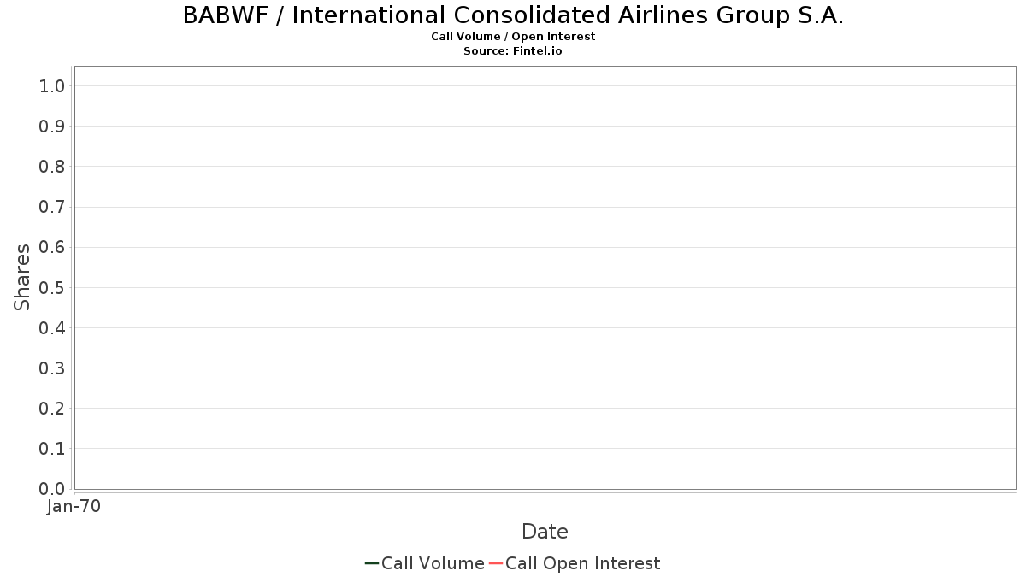The height and width of the screenshot is (577, 1026).
Task: Click the Call Volume / Open Interest subtitle
Action: point(513,37)
